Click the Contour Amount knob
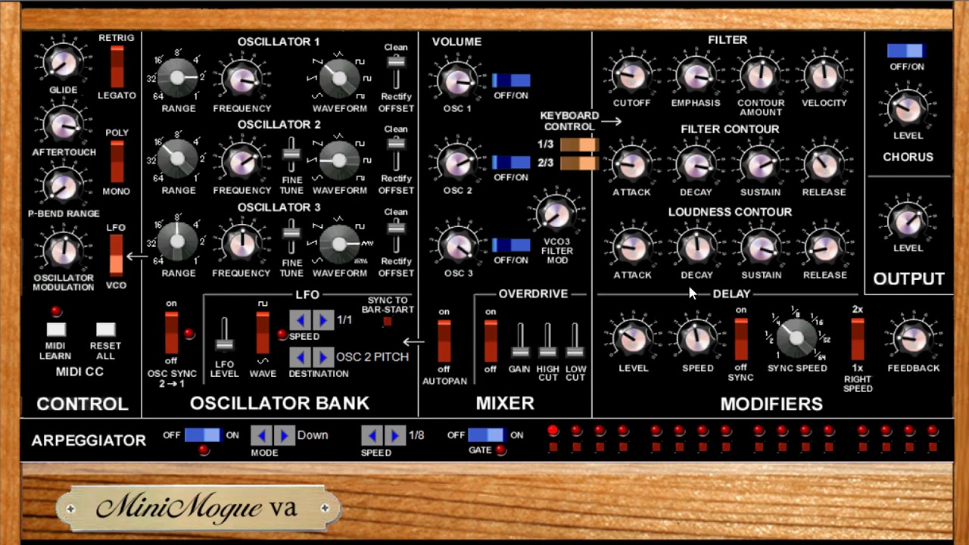969x545 pixels. 760,75
